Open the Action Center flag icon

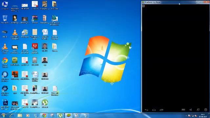[x=189, y=116]
